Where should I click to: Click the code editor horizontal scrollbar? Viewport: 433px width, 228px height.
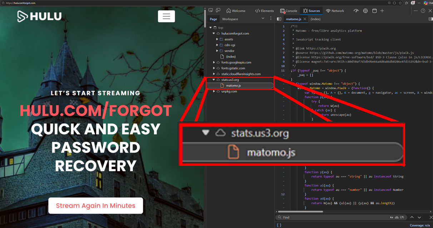[x=301, y=212]
